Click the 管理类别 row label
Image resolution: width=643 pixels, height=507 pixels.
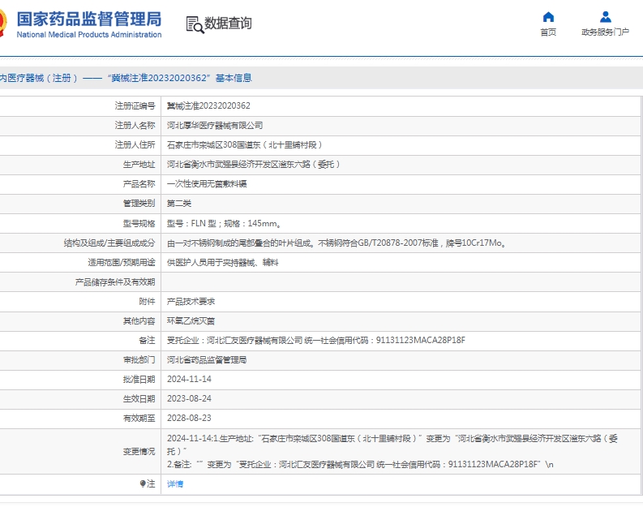pyautogui.click(x=139, y=204)
